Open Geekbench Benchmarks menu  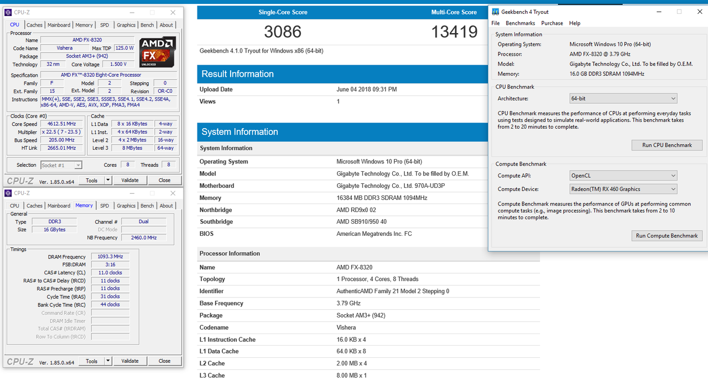pos(520,23)
